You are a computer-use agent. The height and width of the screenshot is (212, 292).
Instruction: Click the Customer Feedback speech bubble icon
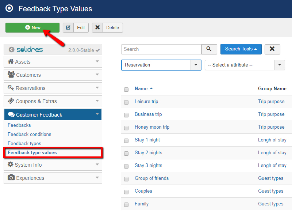11,114
